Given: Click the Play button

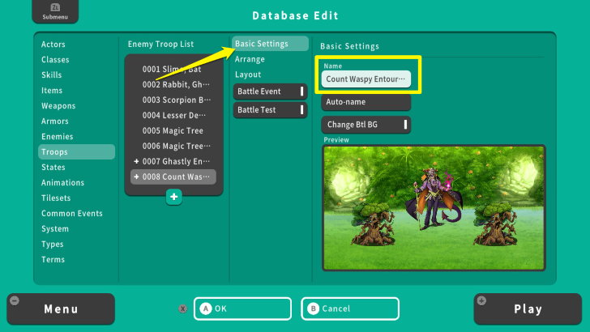Looking at the screenshot, I should (x=528, y=309).
